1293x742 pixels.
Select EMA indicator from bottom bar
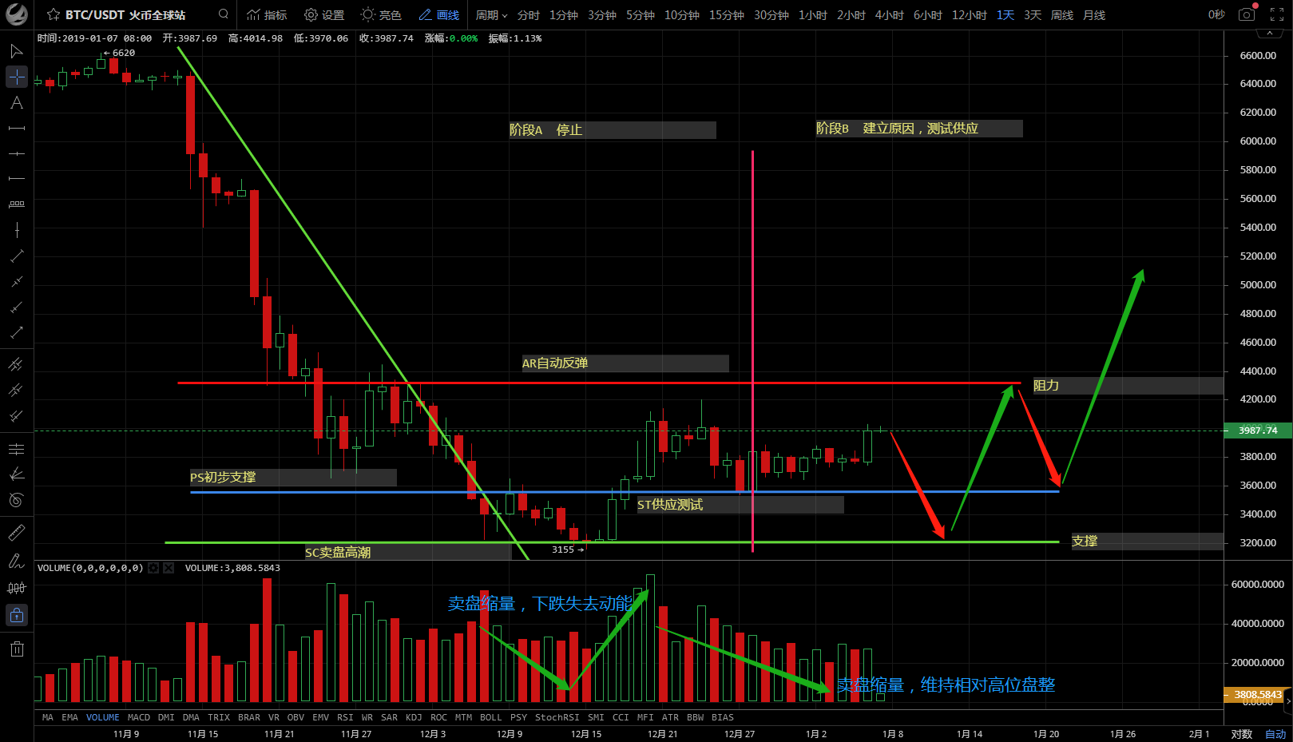tap(70, 717)
